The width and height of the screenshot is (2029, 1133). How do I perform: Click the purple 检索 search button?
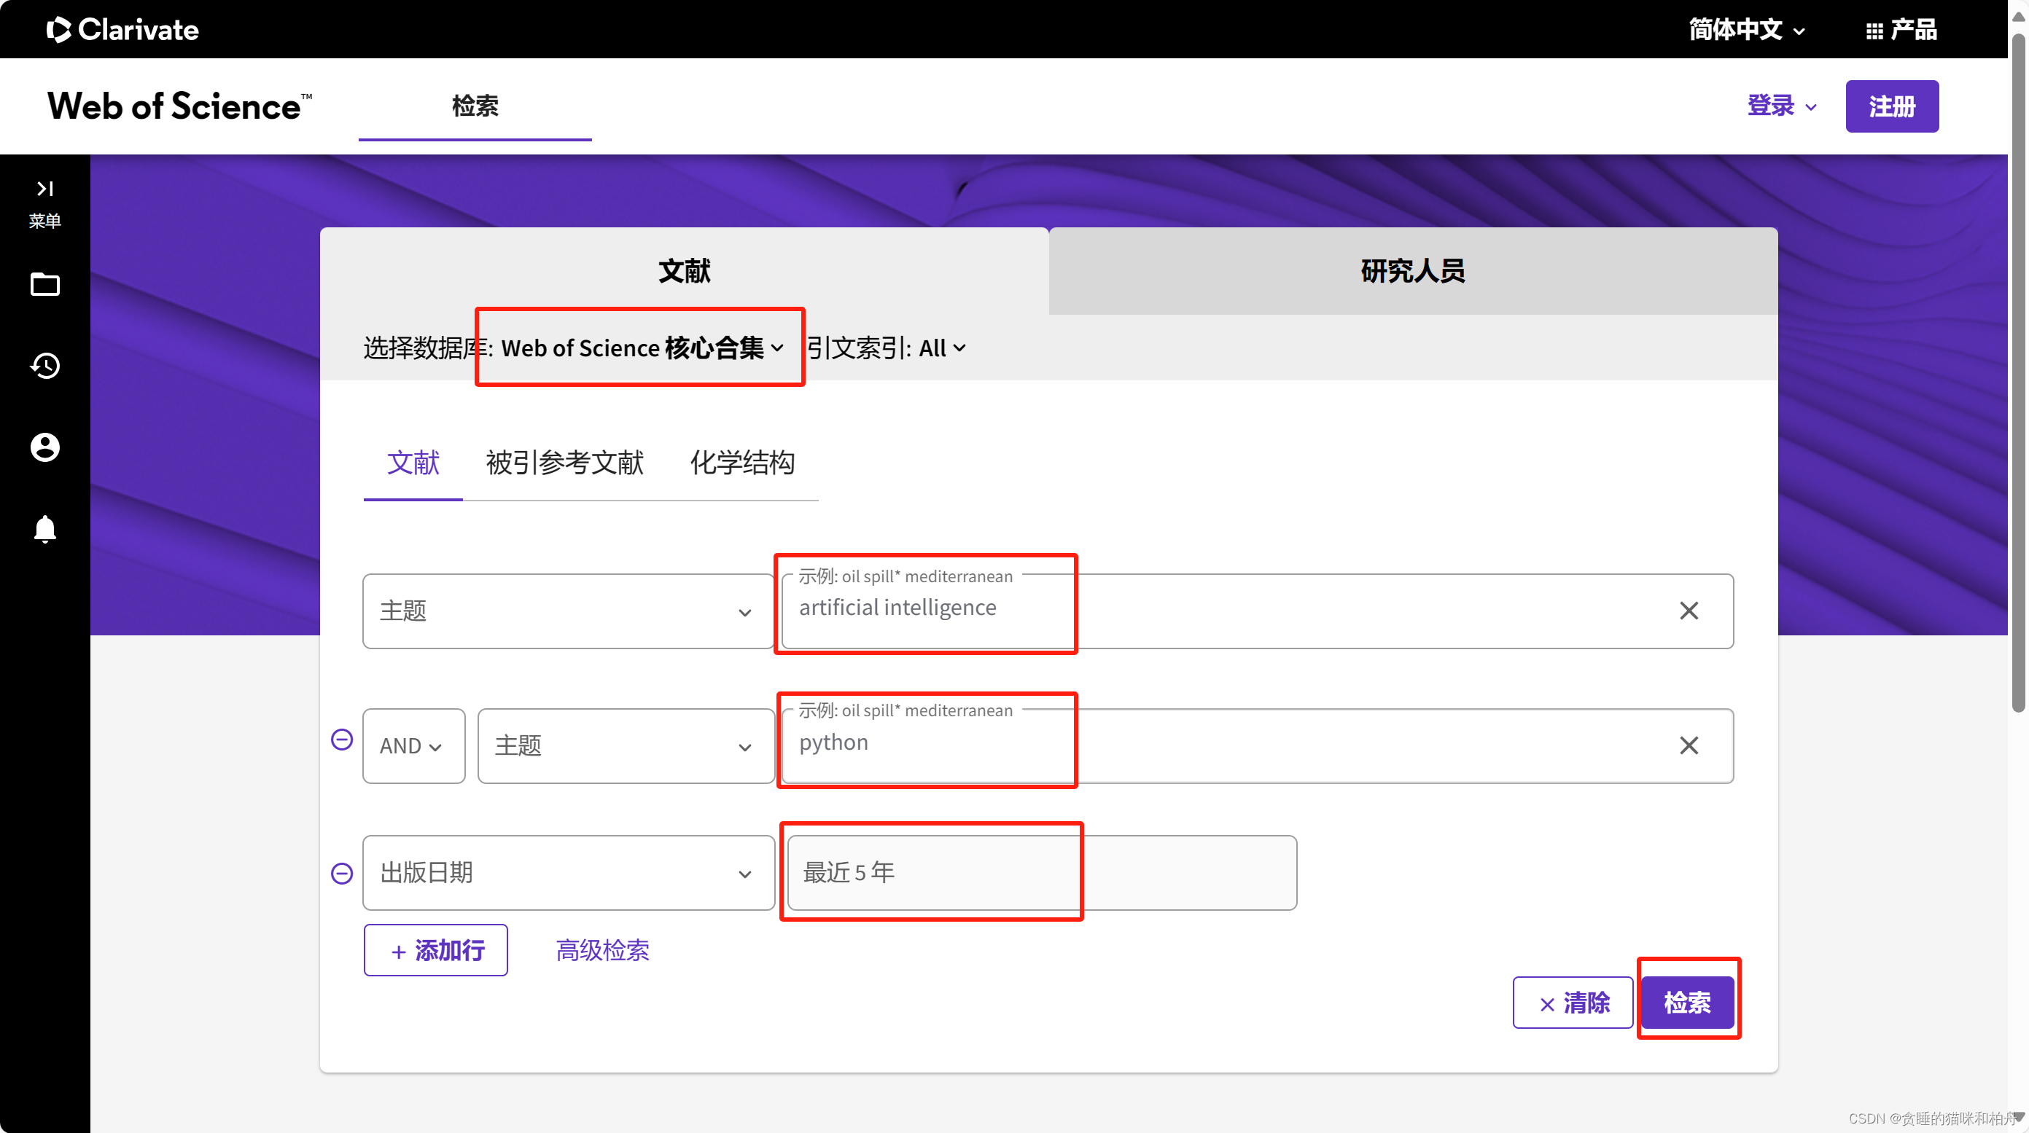click(x=1686, y=1003)
